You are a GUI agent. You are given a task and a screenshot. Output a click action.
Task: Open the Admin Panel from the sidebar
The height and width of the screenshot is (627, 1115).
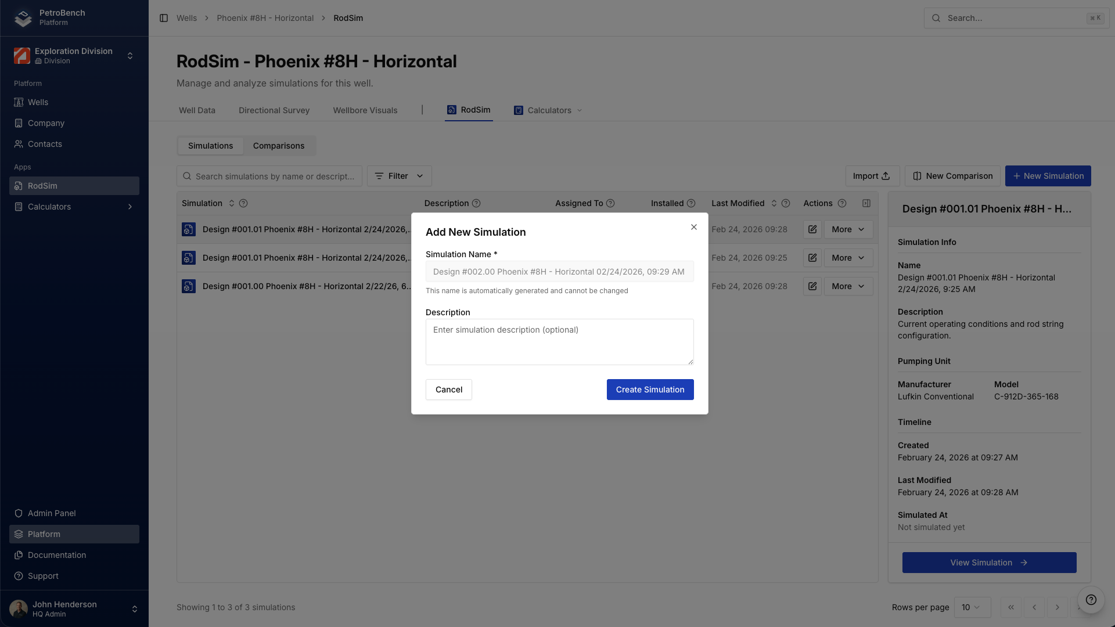52,513
